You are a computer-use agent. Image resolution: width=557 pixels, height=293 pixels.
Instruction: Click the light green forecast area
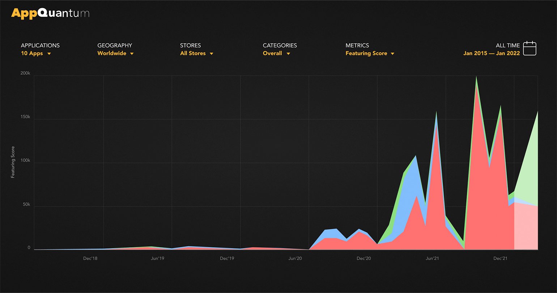tap(528, 170)
